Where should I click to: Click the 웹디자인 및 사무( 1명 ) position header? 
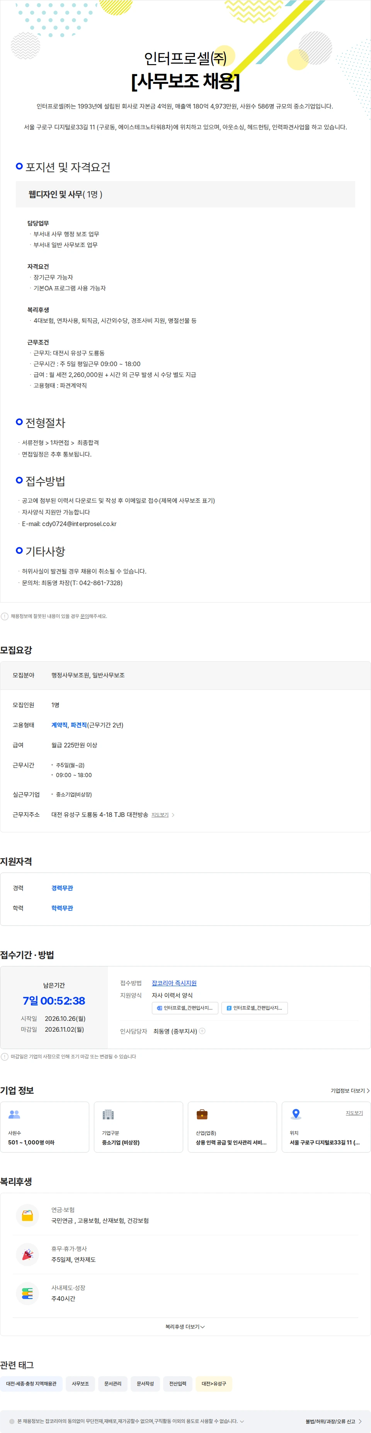tap(185, 194)
